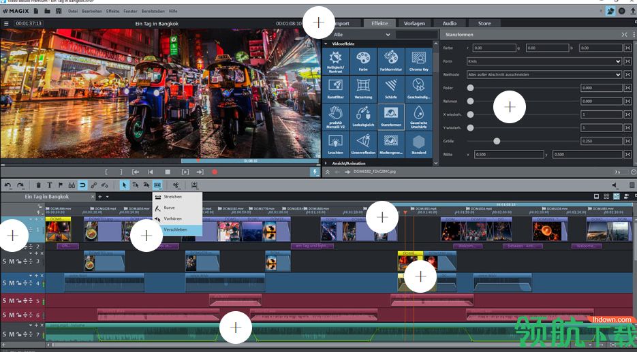Viewport: 637px width, 352px height.
Task: Toggle the magnet snapping button
Action: pyautogui.click(x=82, y=185)
